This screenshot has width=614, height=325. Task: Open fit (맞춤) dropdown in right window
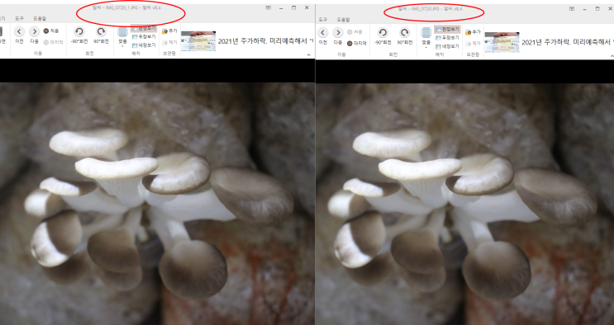[426, 38]
